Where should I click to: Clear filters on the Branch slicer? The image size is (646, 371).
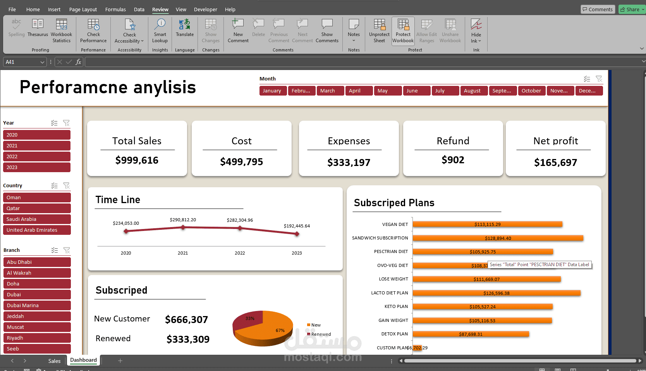(x=67, y=250)
